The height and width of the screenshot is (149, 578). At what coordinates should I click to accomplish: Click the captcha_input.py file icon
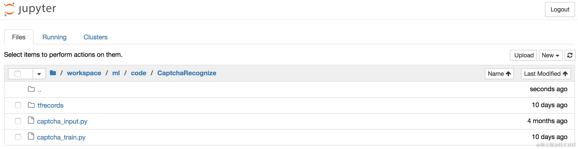(x=31, y=120)
